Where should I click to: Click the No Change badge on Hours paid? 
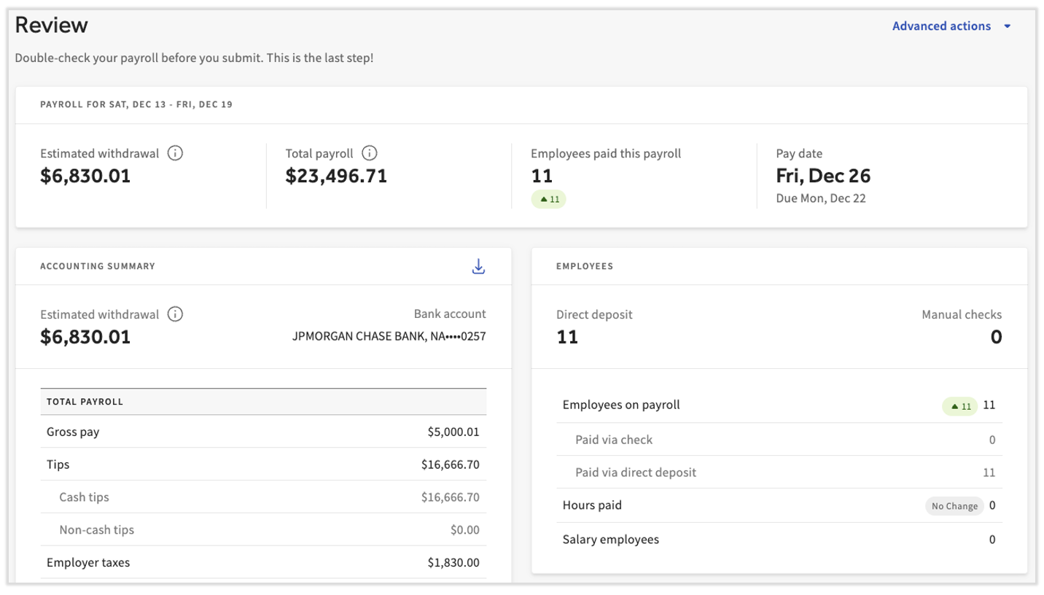coord(954,505)
